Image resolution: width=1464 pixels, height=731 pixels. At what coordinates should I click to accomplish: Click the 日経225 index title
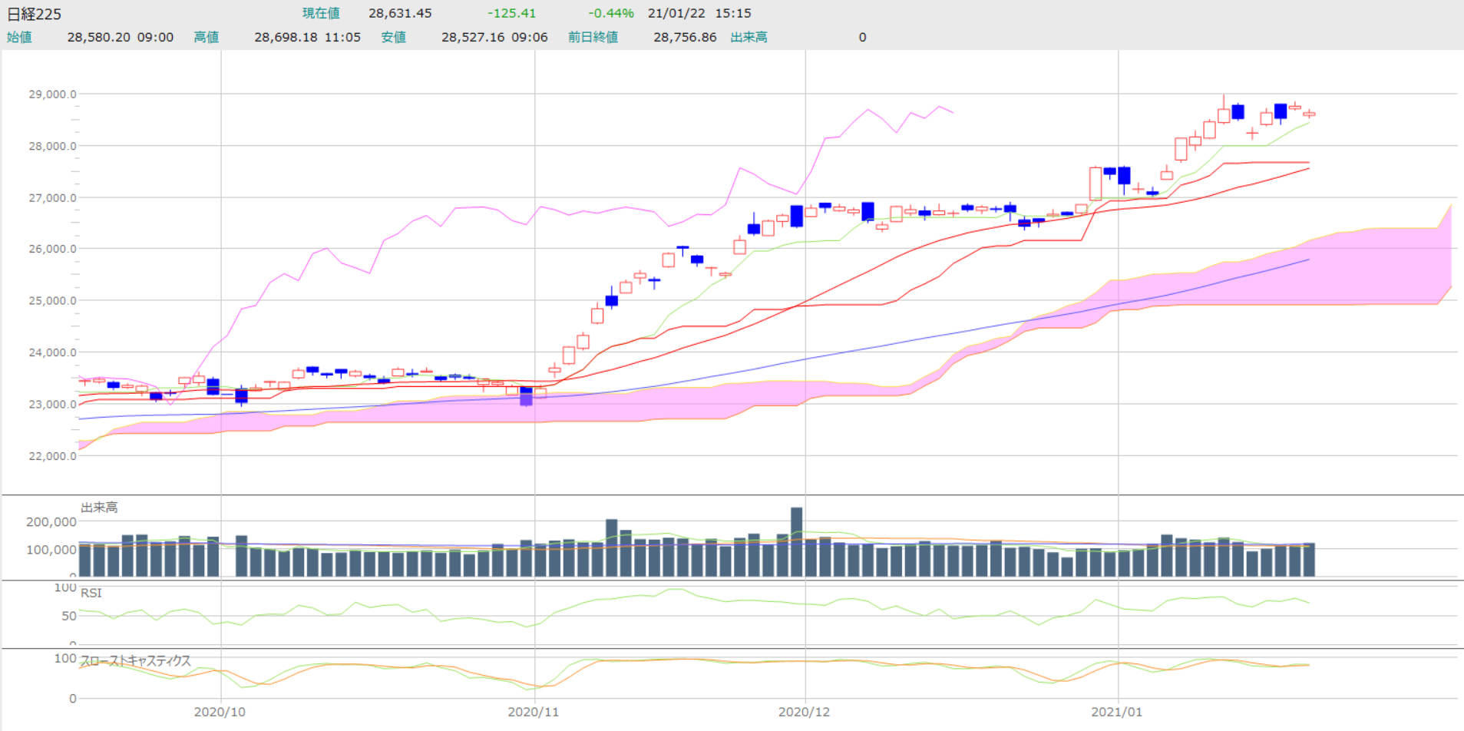[34, 14]
